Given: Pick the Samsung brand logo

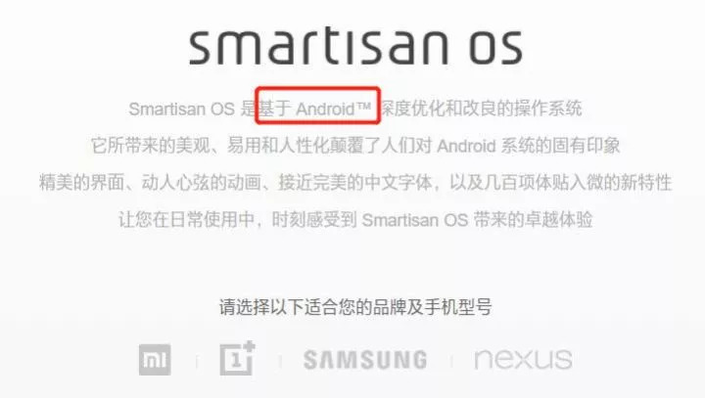Looking at the screenshot, I should [365, 360].
